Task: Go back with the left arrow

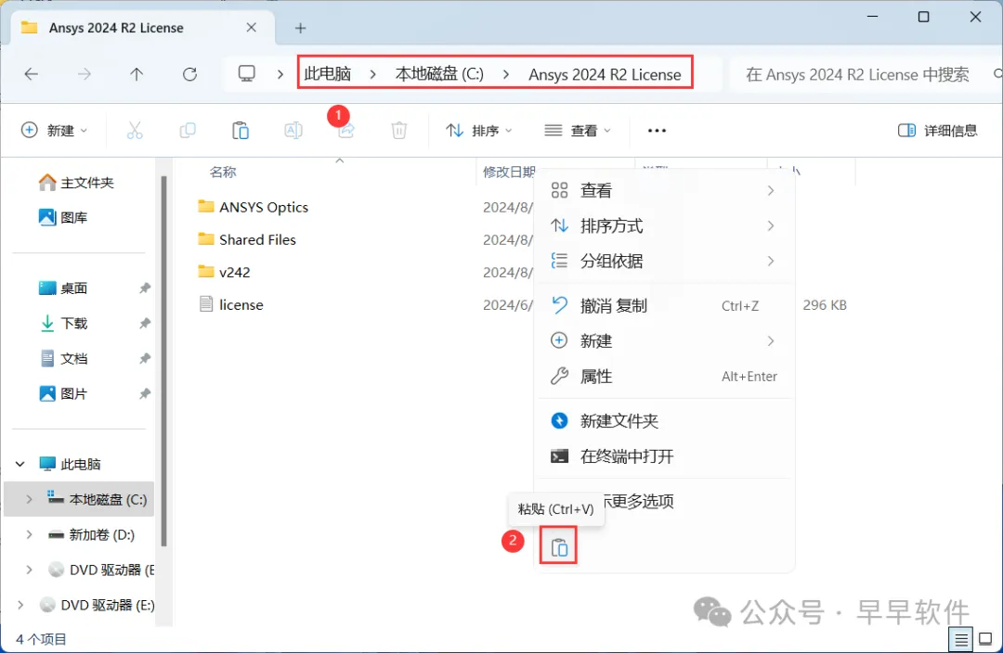Action: [x=31, y=74]
